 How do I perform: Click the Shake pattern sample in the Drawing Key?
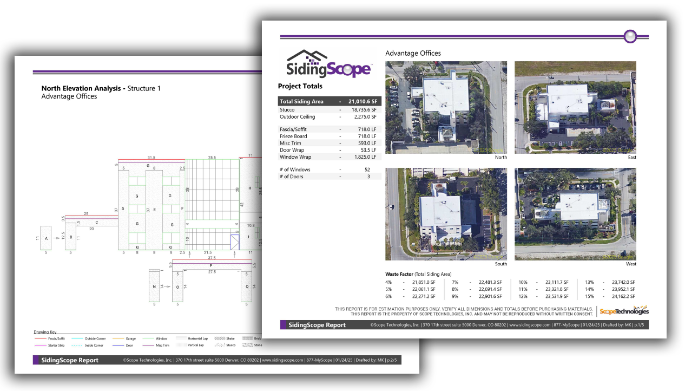(220, 338)
